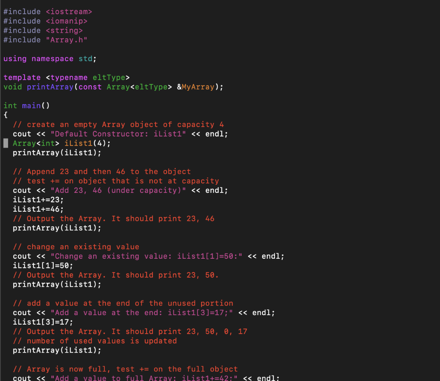
Task: Click the block cursor beside Array<int> line
Action: tap(6, 143)
